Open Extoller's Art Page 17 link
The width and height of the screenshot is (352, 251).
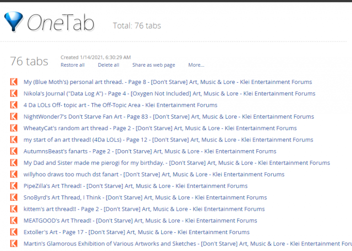tap(136, 232)
